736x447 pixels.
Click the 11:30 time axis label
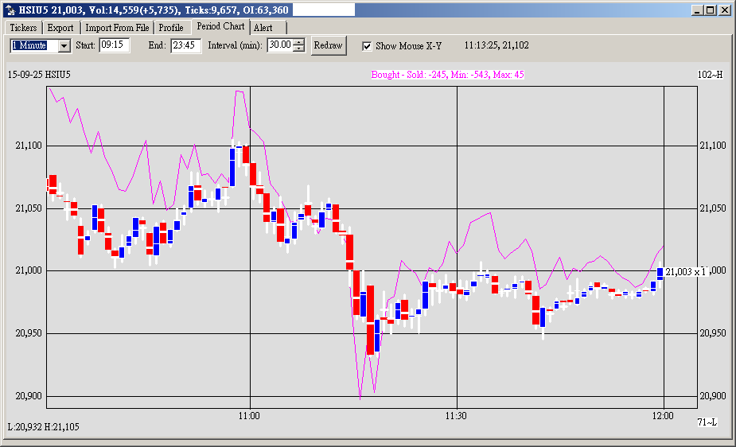point(456,416)
